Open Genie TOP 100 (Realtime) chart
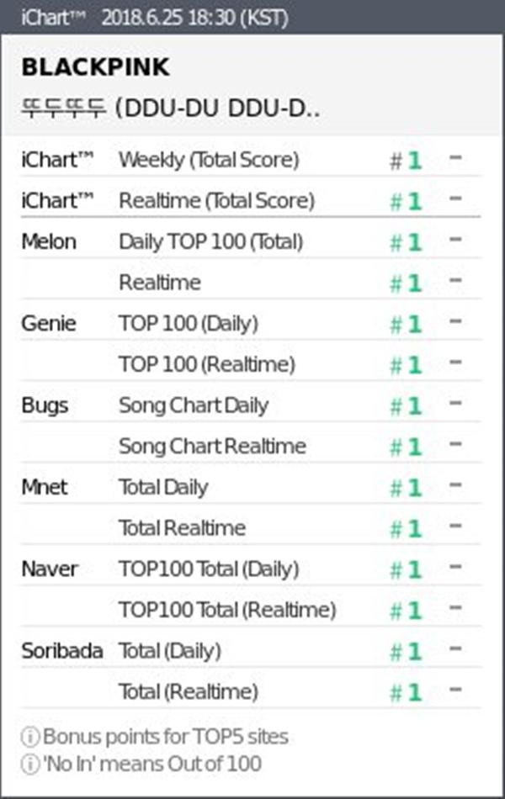The width and height of the screenshot is (505, 799). [207, 364]
